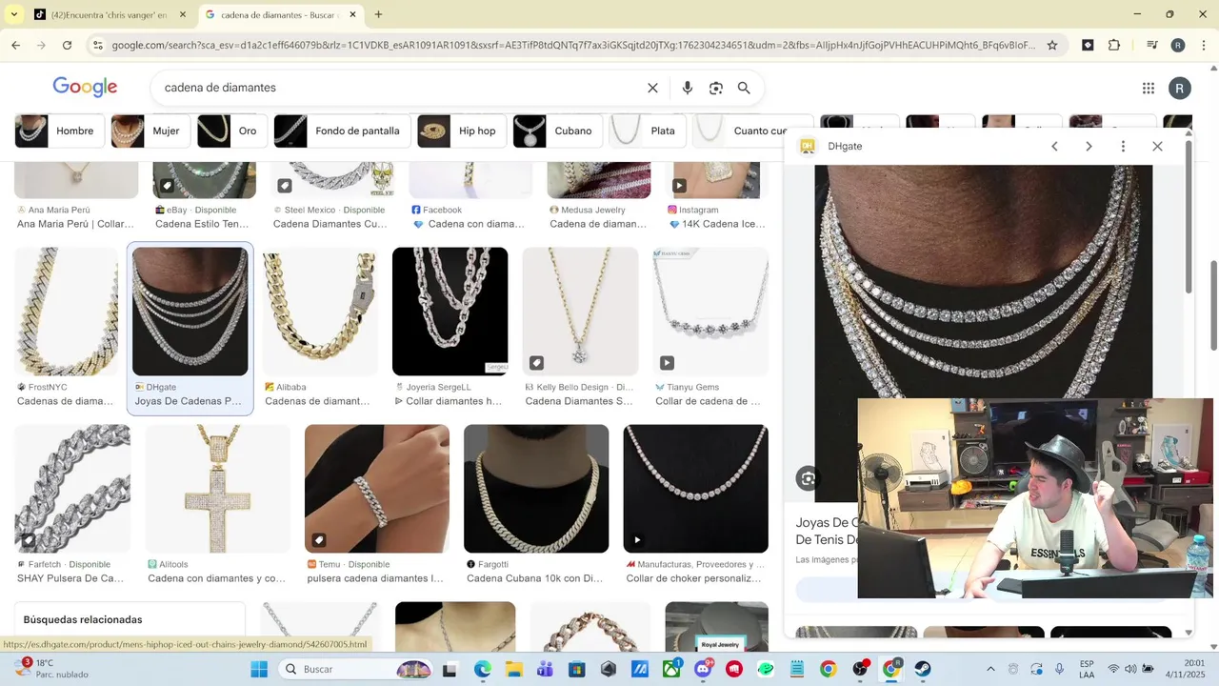Open File Explorer from the taskbar
This screenshot has width=1219, height=686.
[514, 669]
